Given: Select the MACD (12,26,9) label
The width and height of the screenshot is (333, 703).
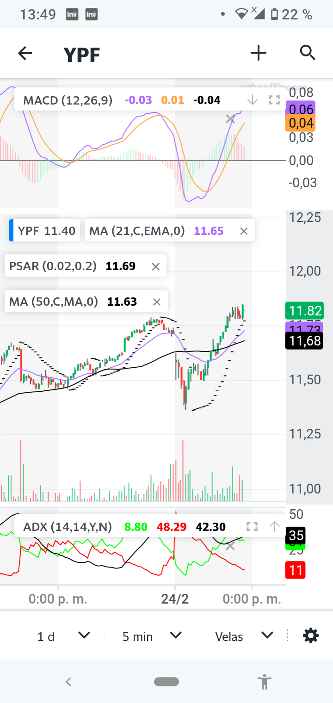Looking at the screenshot, I should (x=68, y=100).
